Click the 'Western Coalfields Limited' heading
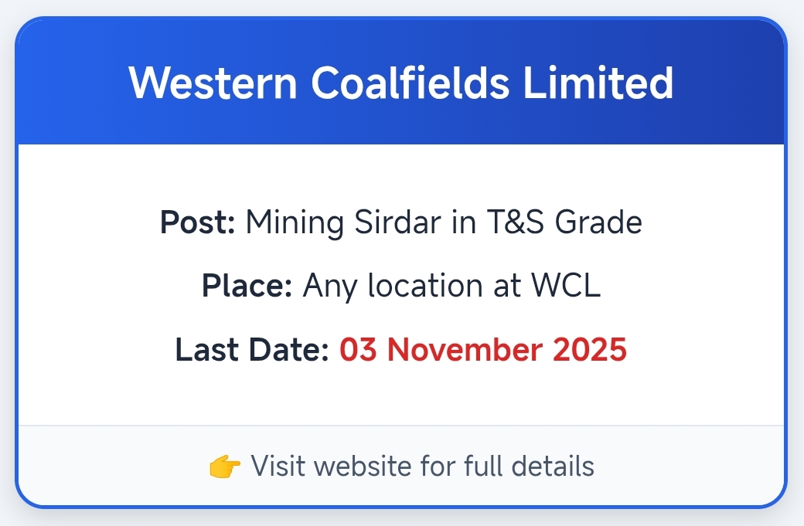The width and height of the screenshot is (804, 526). coord(400,83)
